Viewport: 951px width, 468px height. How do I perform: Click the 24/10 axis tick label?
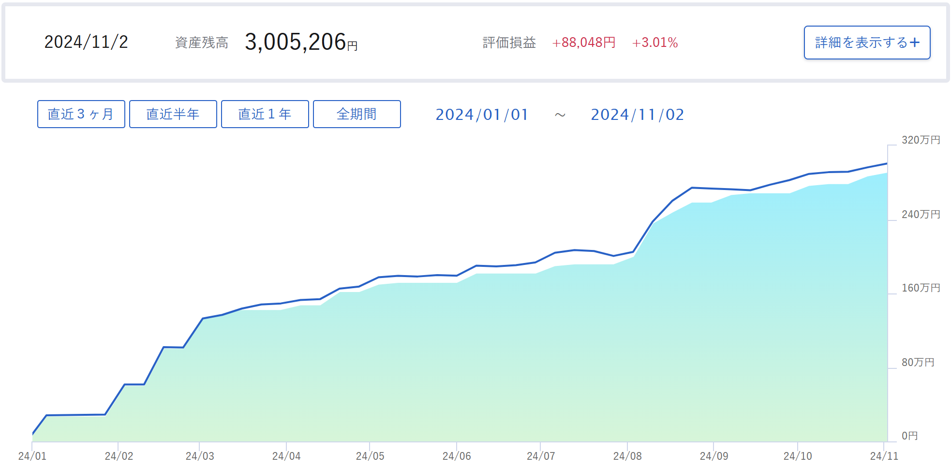[x=798, y=456]
